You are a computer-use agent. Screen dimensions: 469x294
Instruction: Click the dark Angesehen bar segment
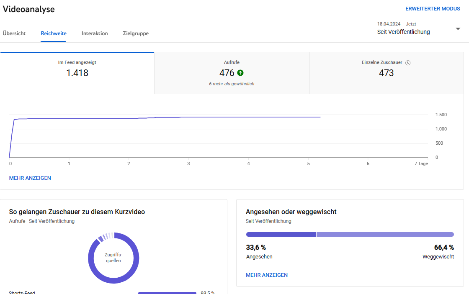281,235
